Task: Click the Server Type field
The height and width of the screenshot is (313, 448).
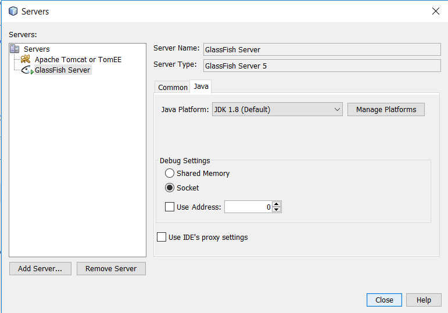Action: (x=322, y=66)
